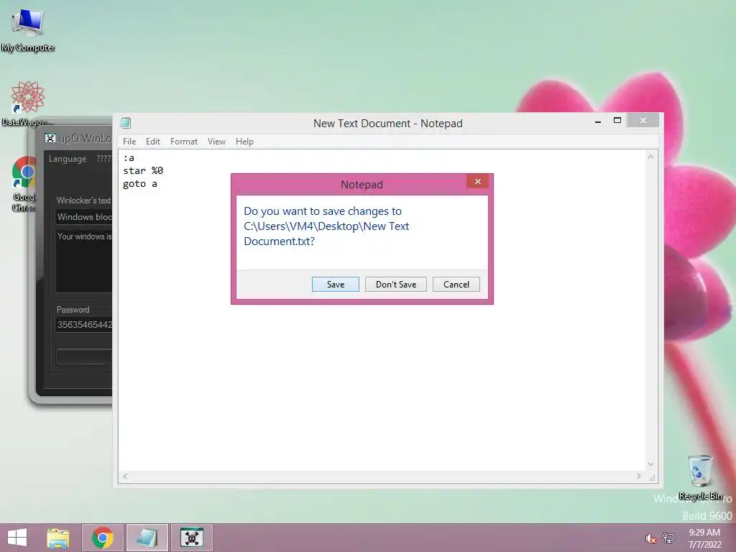Click scroll down arrow in Notepad
Viewport: 736px width, 552px height.
click(650, 464)
